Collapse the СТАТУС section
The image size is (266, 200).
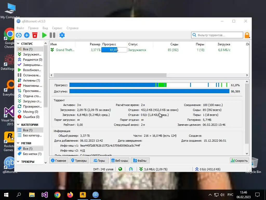pyautogui.click(x=18, y=43)
